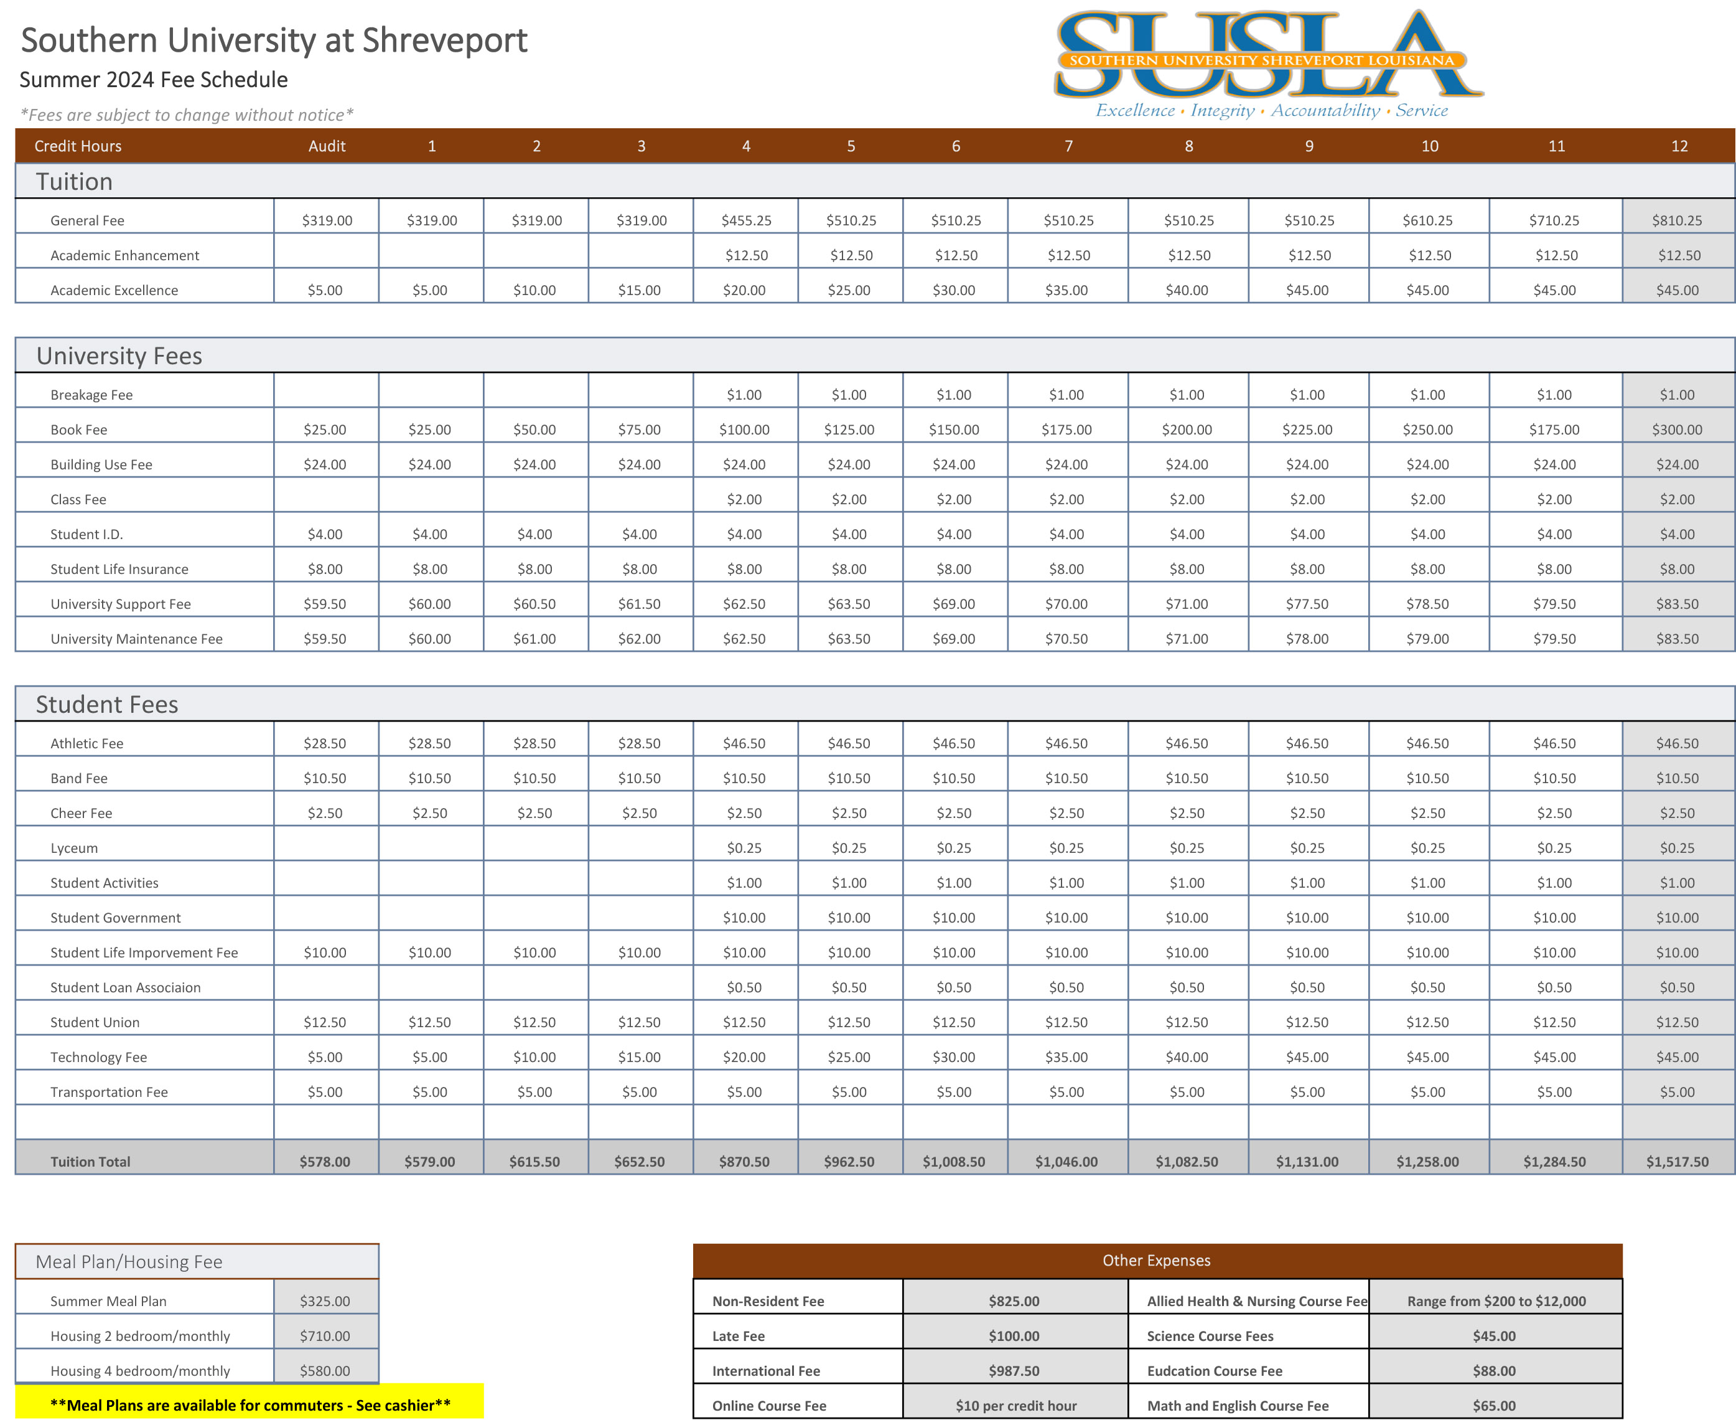Select the 'Student Loan Associaion' row label
1736x1420 pixels.
click(x=125, y=987)
